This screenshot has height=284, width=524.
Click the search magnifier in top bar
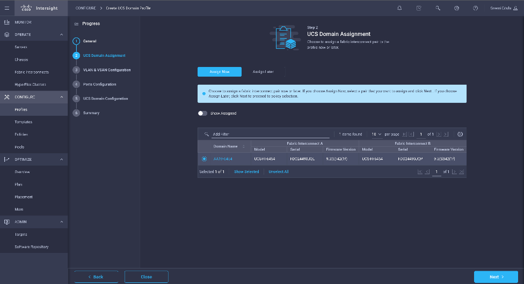tap(438, 8)
